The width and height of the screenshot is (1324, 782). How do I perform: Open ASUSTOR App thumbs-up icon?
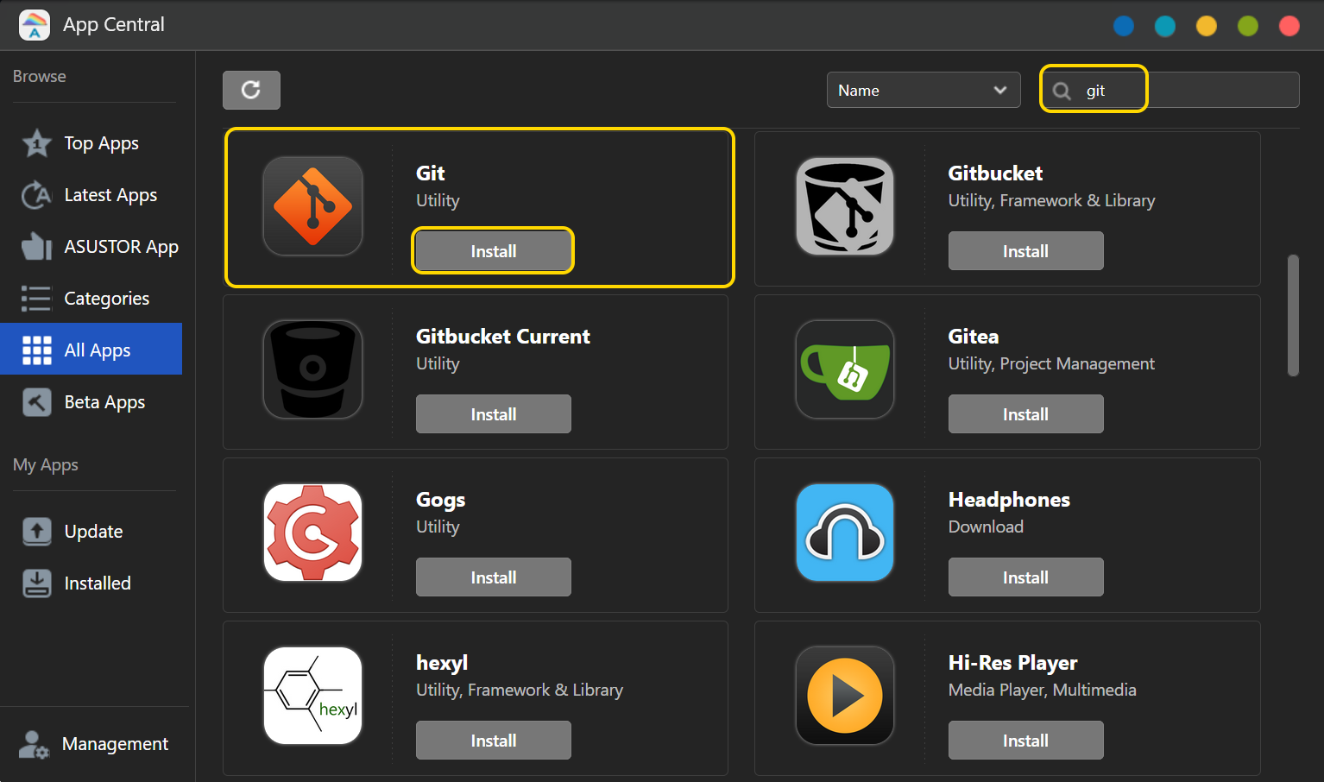click(36, 247)
